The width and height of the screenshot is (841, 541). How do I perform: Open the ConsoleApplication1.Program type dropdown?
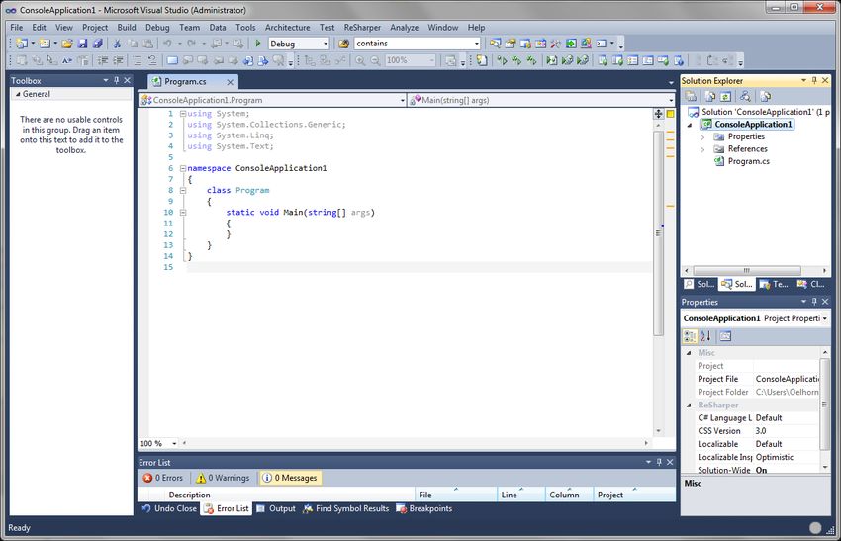(x=402, y=100)
